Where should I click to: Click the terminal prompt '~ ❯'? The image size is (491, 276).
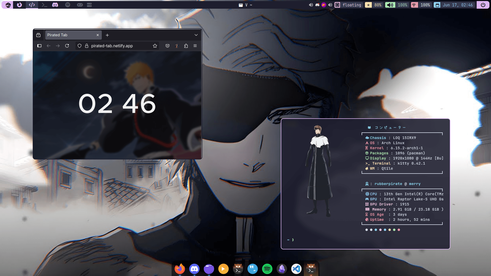291,240
